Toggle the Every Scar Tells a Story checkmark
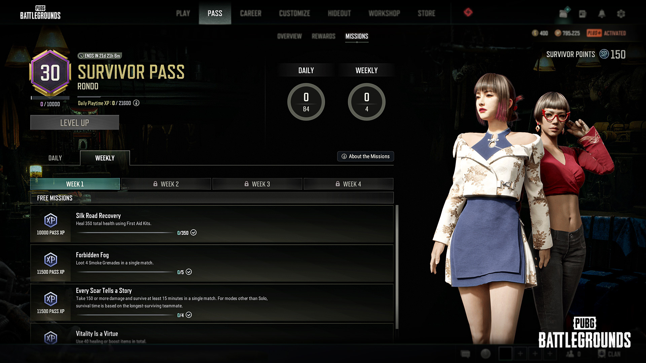 189,315
